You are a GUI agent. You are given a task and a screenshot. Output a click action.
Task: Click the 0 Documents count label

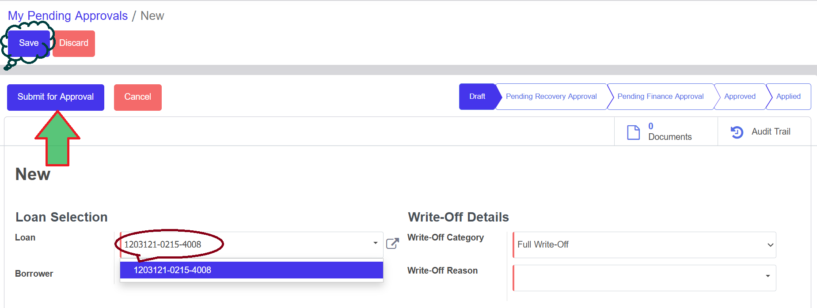tap(669, 132)
